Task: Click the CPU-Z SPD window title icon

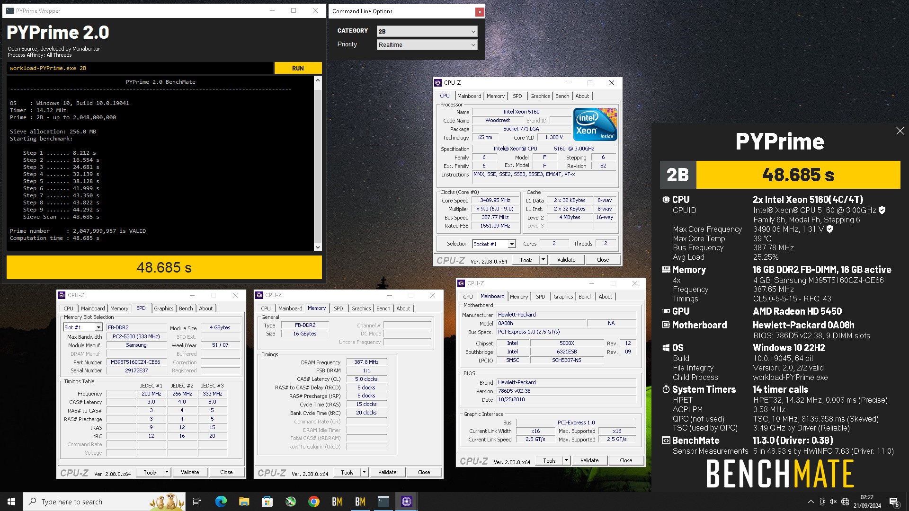Action: (x=62, y=295)
